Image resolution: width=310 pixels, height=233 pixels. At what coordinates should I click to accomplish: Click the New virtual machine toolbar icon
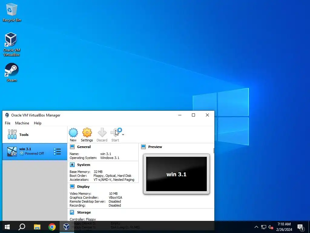pyautogui.click(x=73, y=135)
